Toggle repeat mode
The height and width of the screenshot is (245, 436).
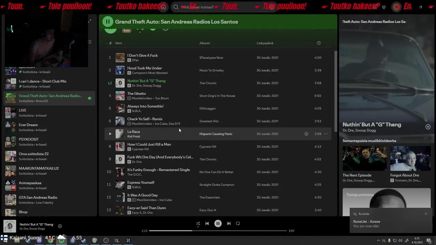click(238, 224)
